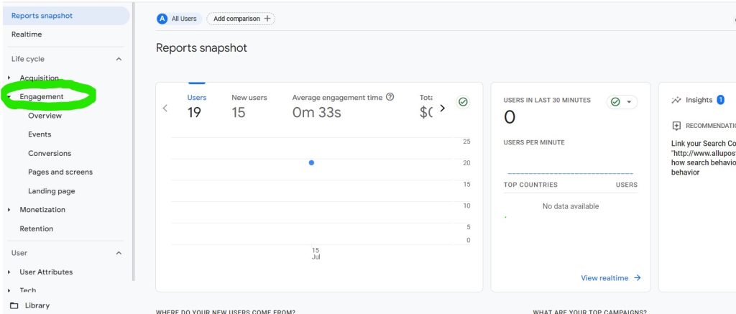Collapse the Engagement tree arrow

(x=9, y=97)
